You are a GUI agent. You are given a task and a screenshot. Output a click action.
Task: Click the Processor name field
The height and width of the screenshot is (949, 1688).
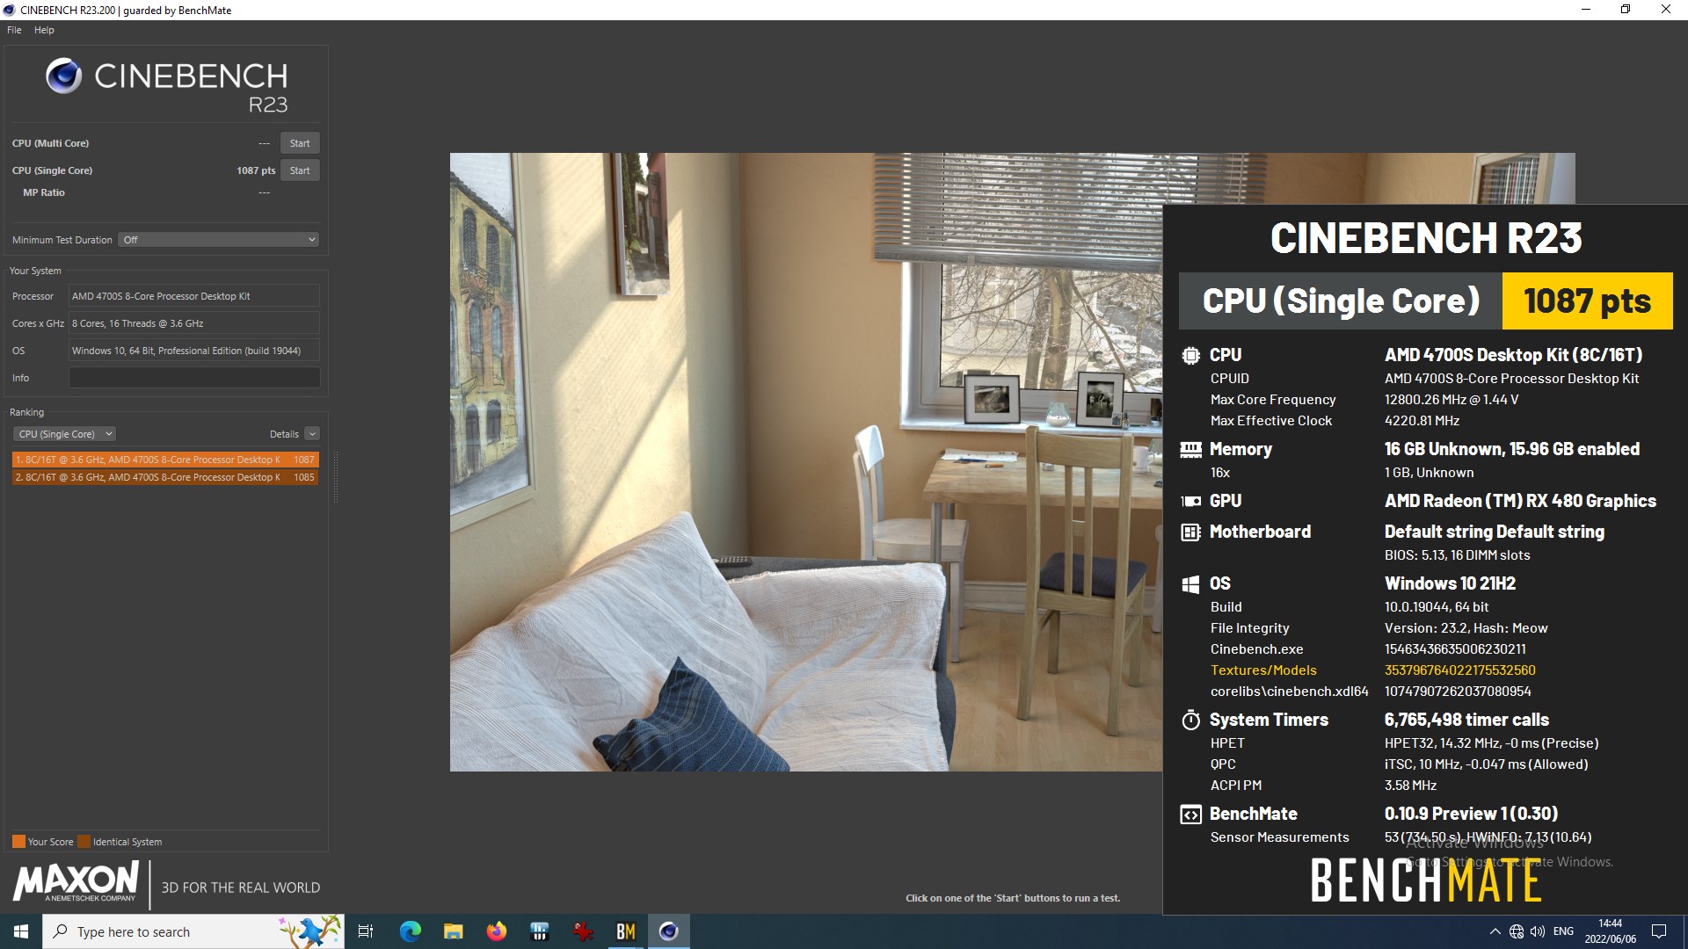pos(194,296)
